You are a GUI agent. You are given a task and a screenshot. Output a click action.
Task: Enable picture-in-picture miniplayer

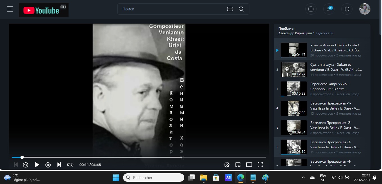pos(238,165)
